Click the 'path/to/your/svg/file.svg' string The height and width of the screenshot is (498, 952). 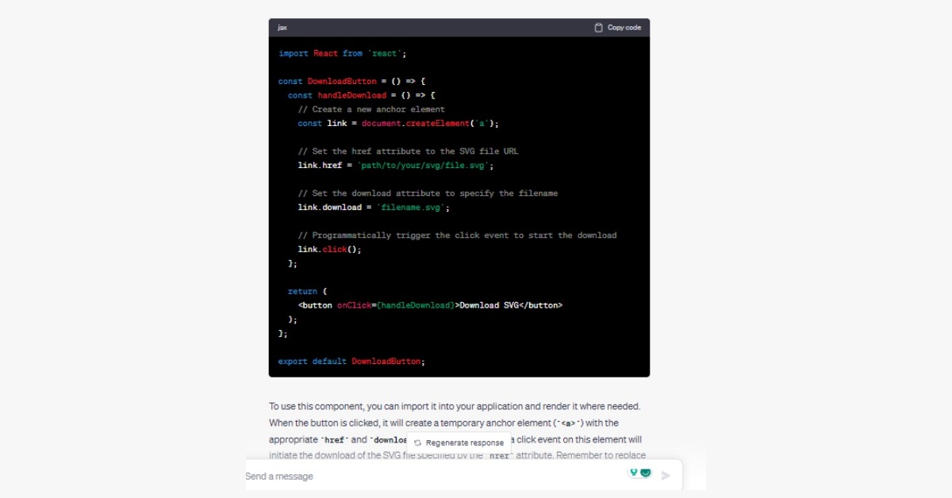tap(425, 166)
